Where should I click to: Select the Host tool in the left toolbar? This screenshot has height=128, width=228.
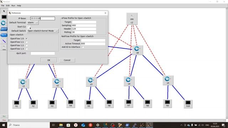coord(4,17)
